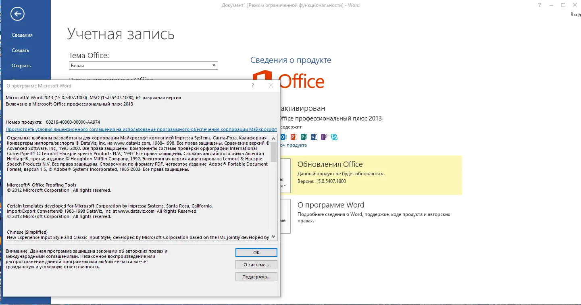Click the purple InfoPath icon
Screen dimensions: 581x305
click(324, 137)
